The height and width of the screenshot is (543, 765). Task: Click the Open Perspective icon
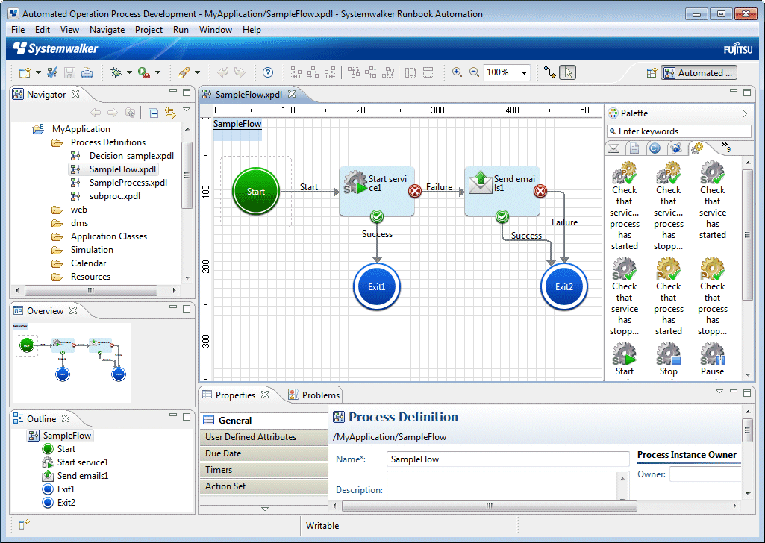pyautogui.click(x=652, y=72)
